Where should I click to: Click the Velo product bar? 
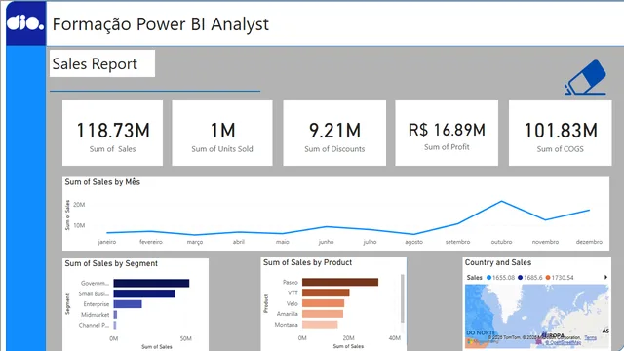(323, 303)
